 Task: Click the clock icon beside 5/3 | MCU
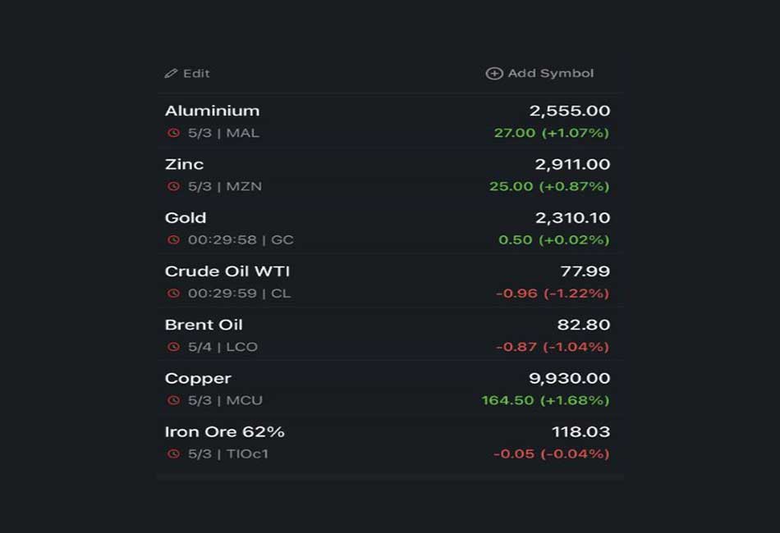(x=173, y=400)
